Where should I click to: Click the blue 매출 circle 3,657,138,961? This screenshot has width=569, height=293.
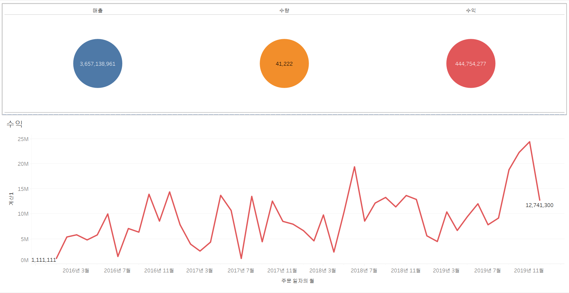(x=98, y=64)
